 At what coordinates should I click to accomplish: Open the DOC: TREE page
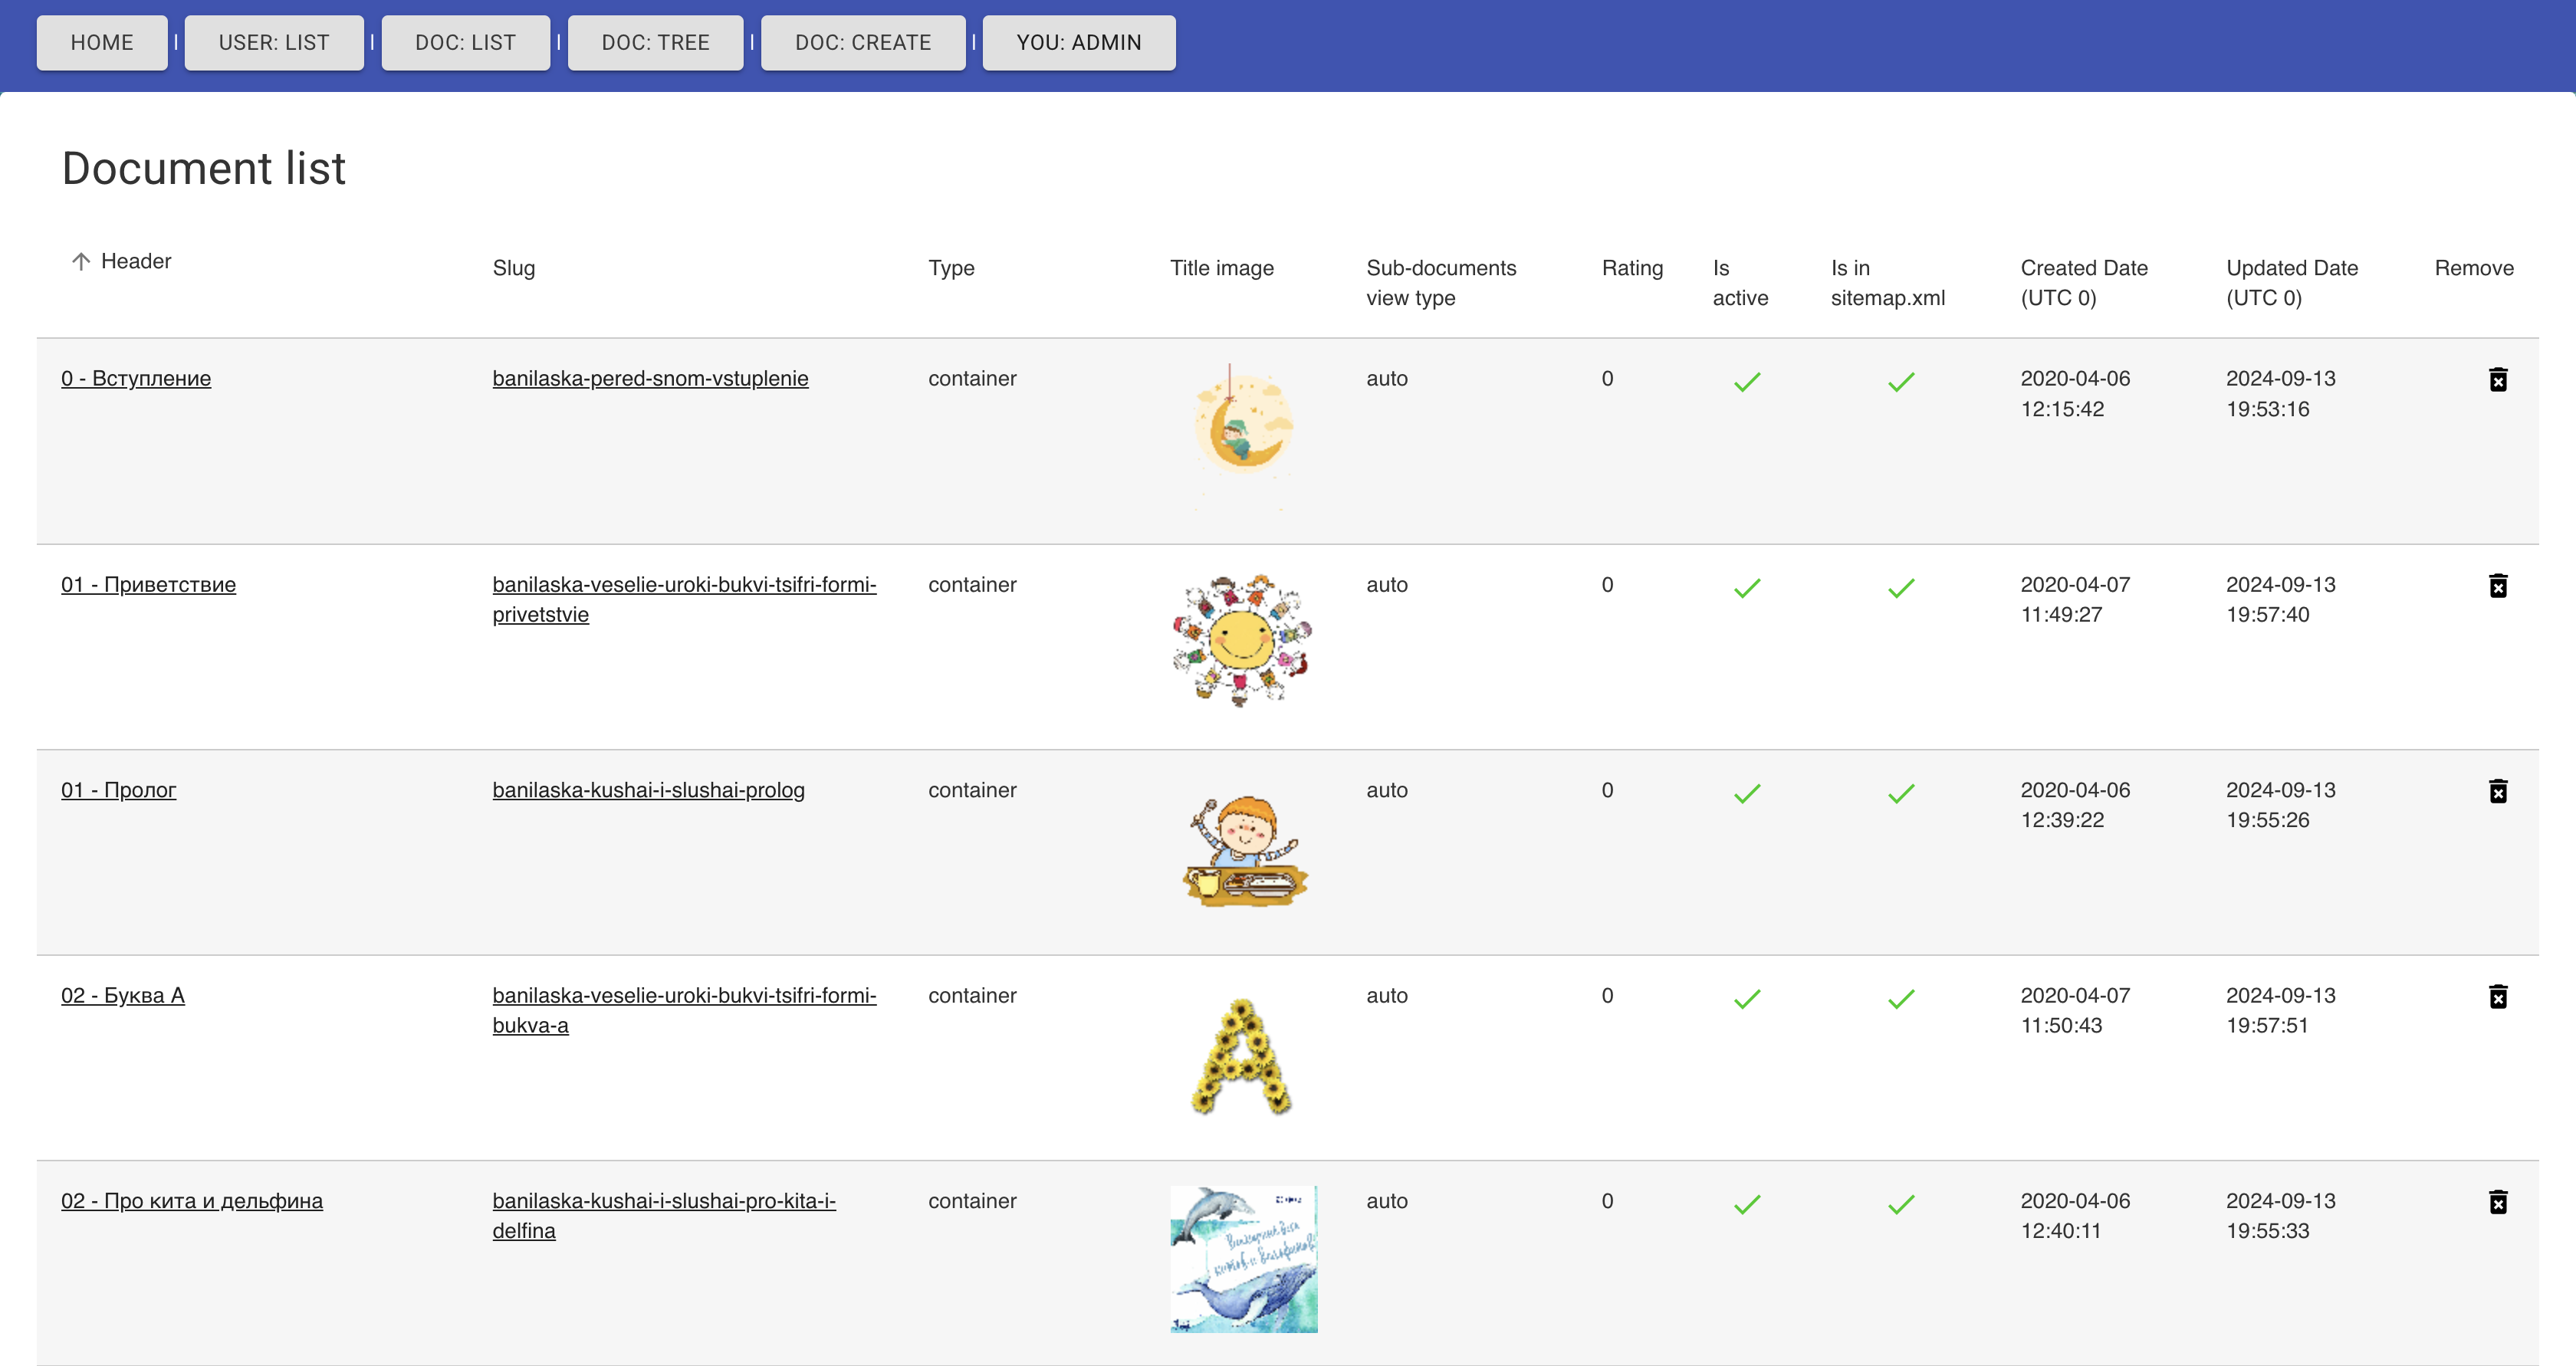[655, 43]
